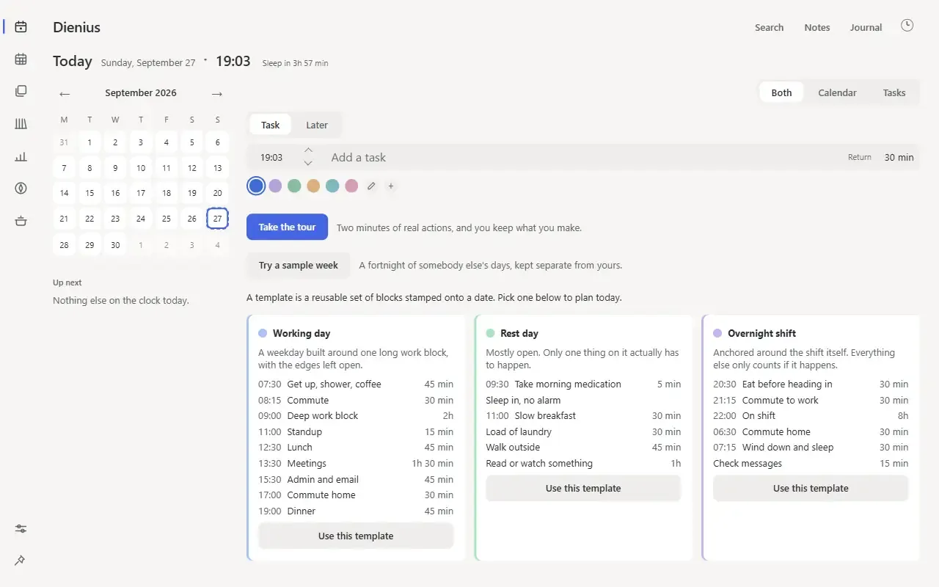Click the 30 min duration value
Image resolution: width=939 pixels, height=587 pixels.
(x=899, y=157)
